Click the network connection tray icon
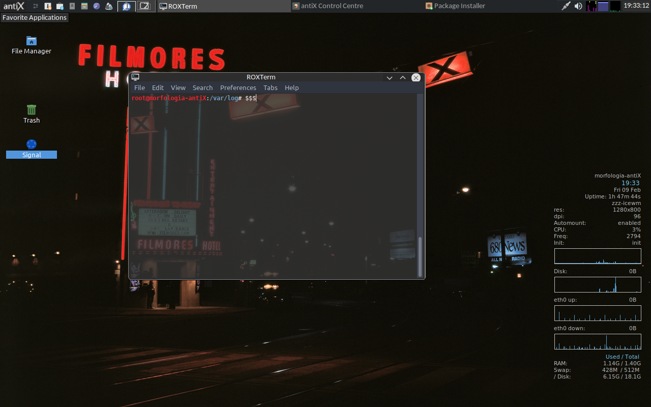The height and width of the screenshot is (407, 651). [x=566, y=6]
